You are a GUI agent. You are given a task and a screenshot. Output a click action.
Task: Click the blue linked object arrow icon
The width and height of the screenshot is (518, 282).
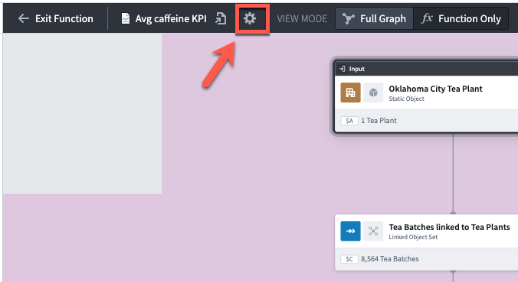pos(350,231)
